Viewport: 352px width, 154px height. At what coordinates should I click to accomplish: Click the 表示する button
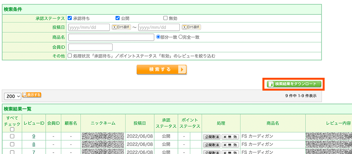tap(32, 95)
